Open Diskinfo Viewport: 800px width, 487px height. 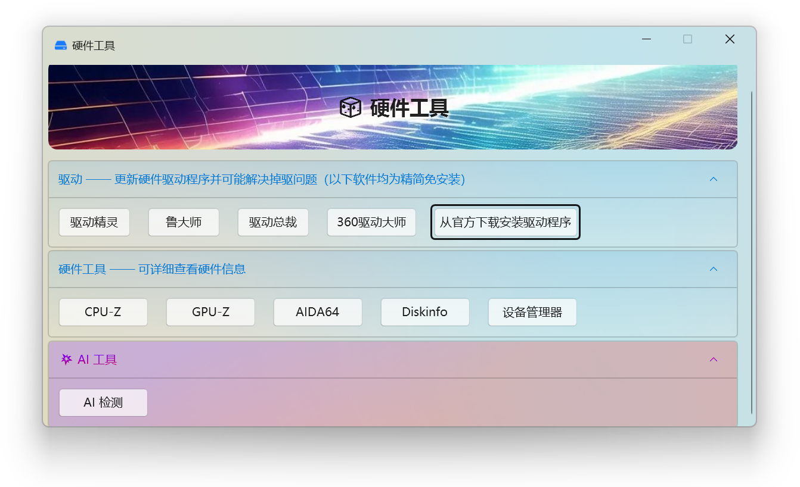(425, 312)
